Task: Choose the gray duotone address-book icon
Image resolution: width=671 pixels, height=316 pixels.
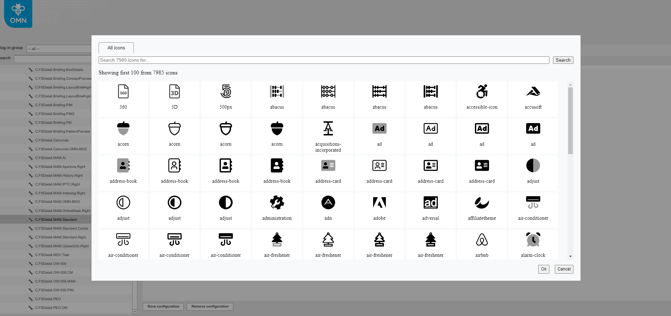Action: pyautogui.click(x=123, y=173)
